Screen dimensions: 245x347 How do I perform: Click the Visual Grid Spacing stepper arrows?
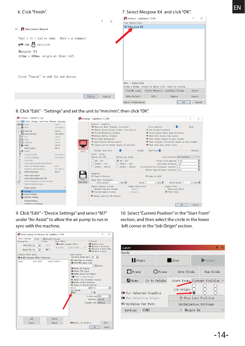pos(199,161)
